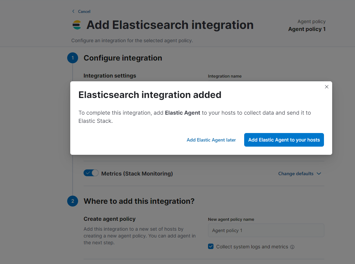Uncheck Collect system logs and metrics
Viewport: 355px width, 264px height.
click(211, 246)
